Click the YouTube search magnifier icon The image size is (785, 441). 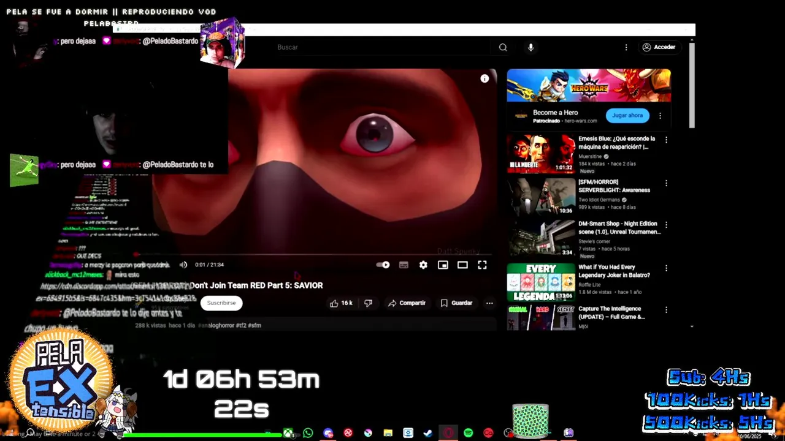click(x=503, y=47)
